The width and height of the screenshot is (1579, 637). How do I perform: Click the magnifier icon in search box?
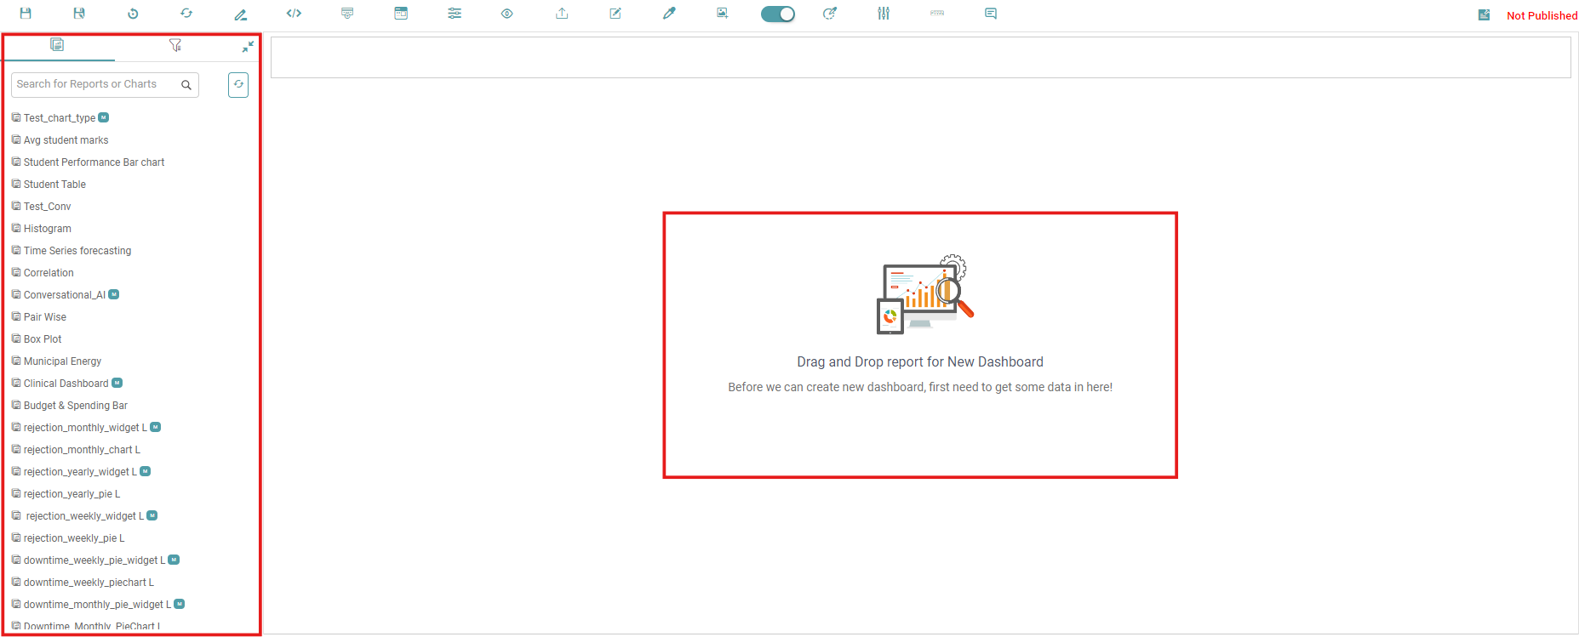tap(186, 85)
